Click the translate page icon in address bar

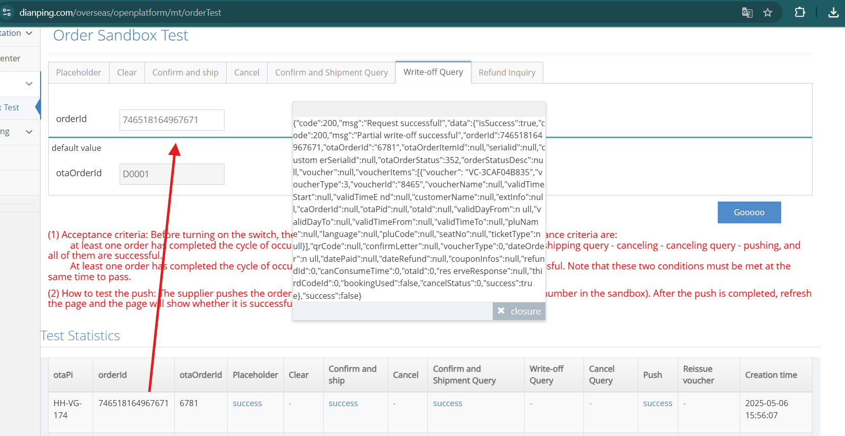(x=747, y=13)
